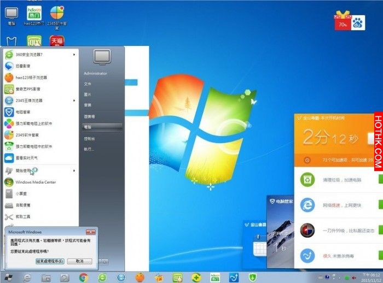Screen dimensions: 383x283
Task: Click the green plus 360 taskbar icon
Action: [196, 278]
